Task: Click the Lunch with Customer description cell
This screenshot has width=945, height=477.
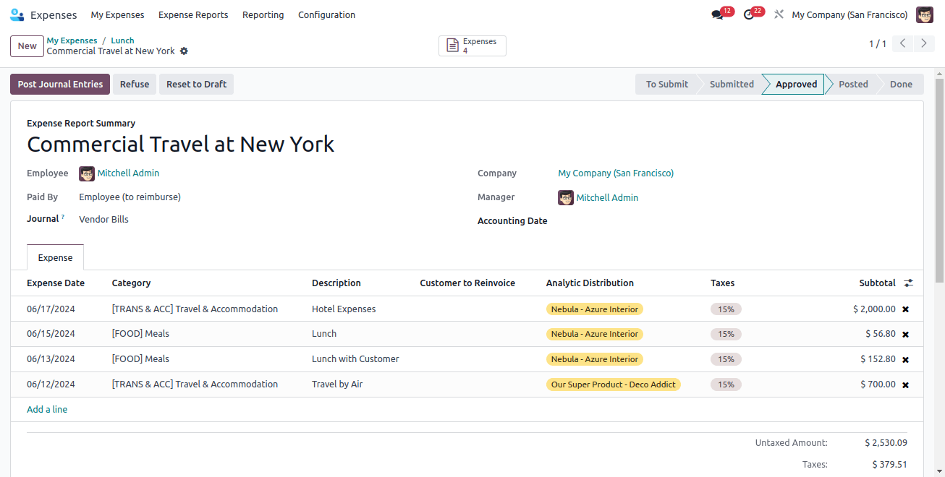Action: 355,359
